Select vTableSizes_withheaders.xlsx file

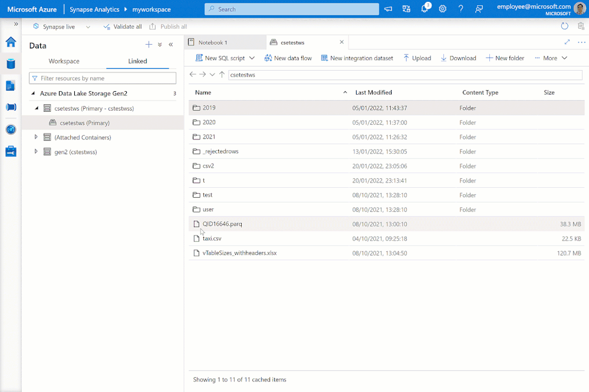click(387, 253)
